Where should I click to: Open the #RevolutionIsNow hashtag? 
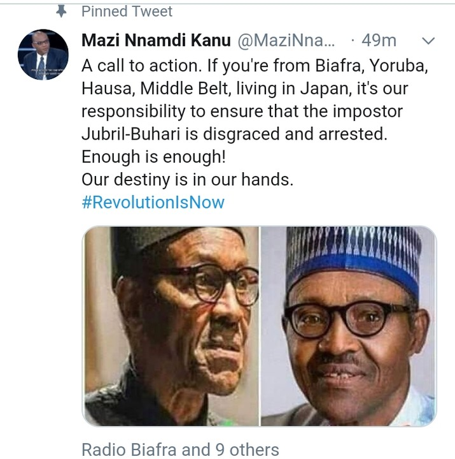coord(153,203)
